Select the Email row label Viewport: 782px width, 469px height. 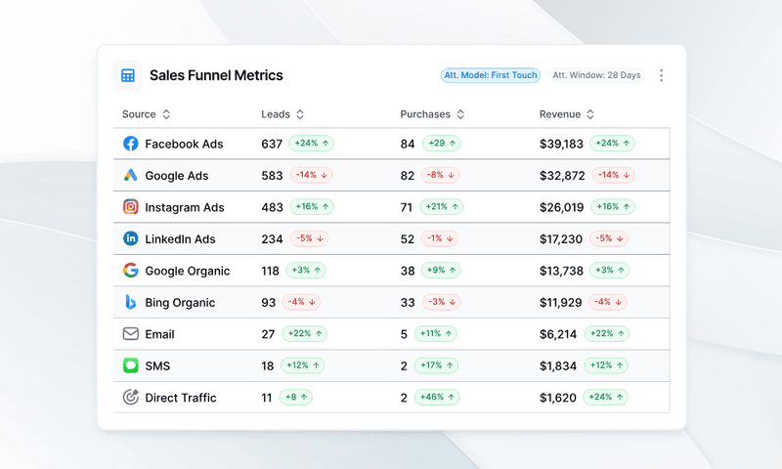coord(159,334)
